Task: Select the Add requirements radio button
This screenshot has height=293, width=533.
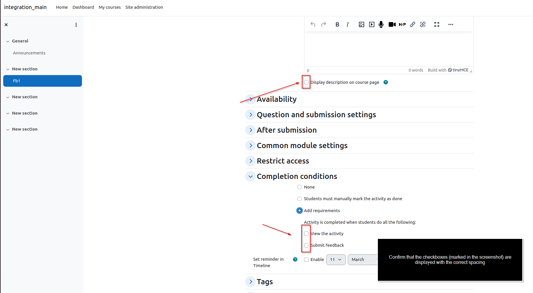Action: click(x=299, y=210)
